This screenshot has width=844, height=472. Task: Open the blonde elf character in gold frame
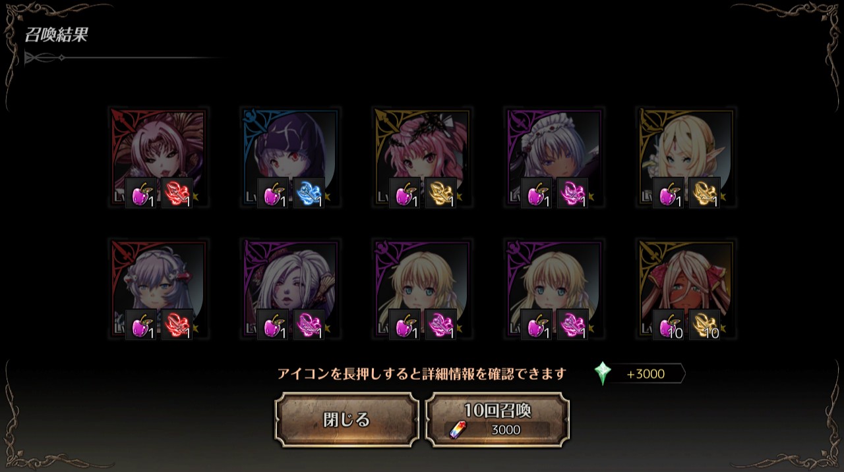686,157
